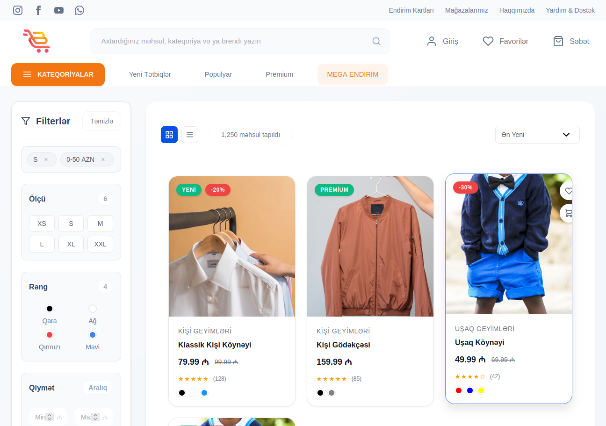The height and width of the screenshot is (426, 606).
Task: Open the Instagram social link
Action: click(x=18, y=10)
